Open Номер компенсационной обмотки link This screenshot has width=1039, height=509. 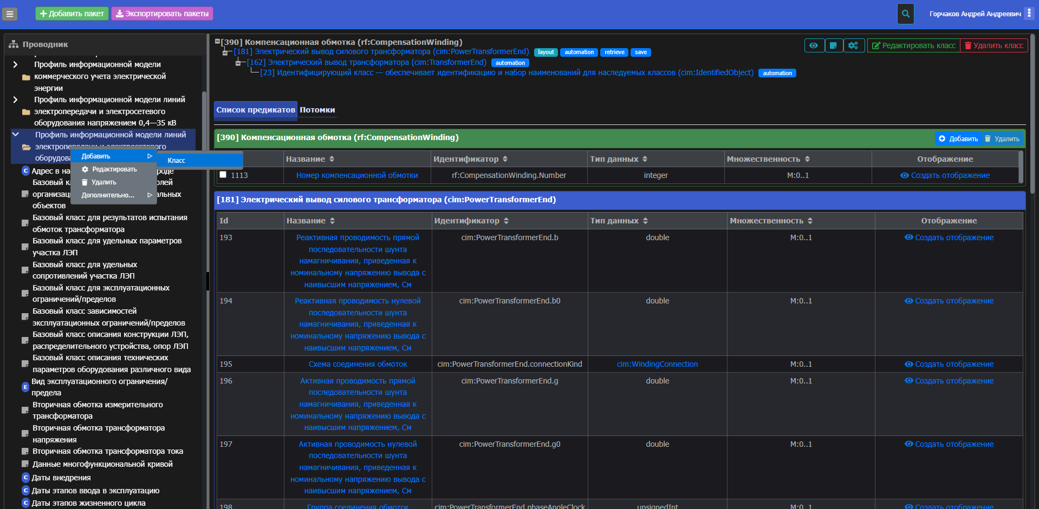[x=357, y=175]
